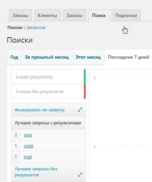Open the Запасы tab

point(74,15)
